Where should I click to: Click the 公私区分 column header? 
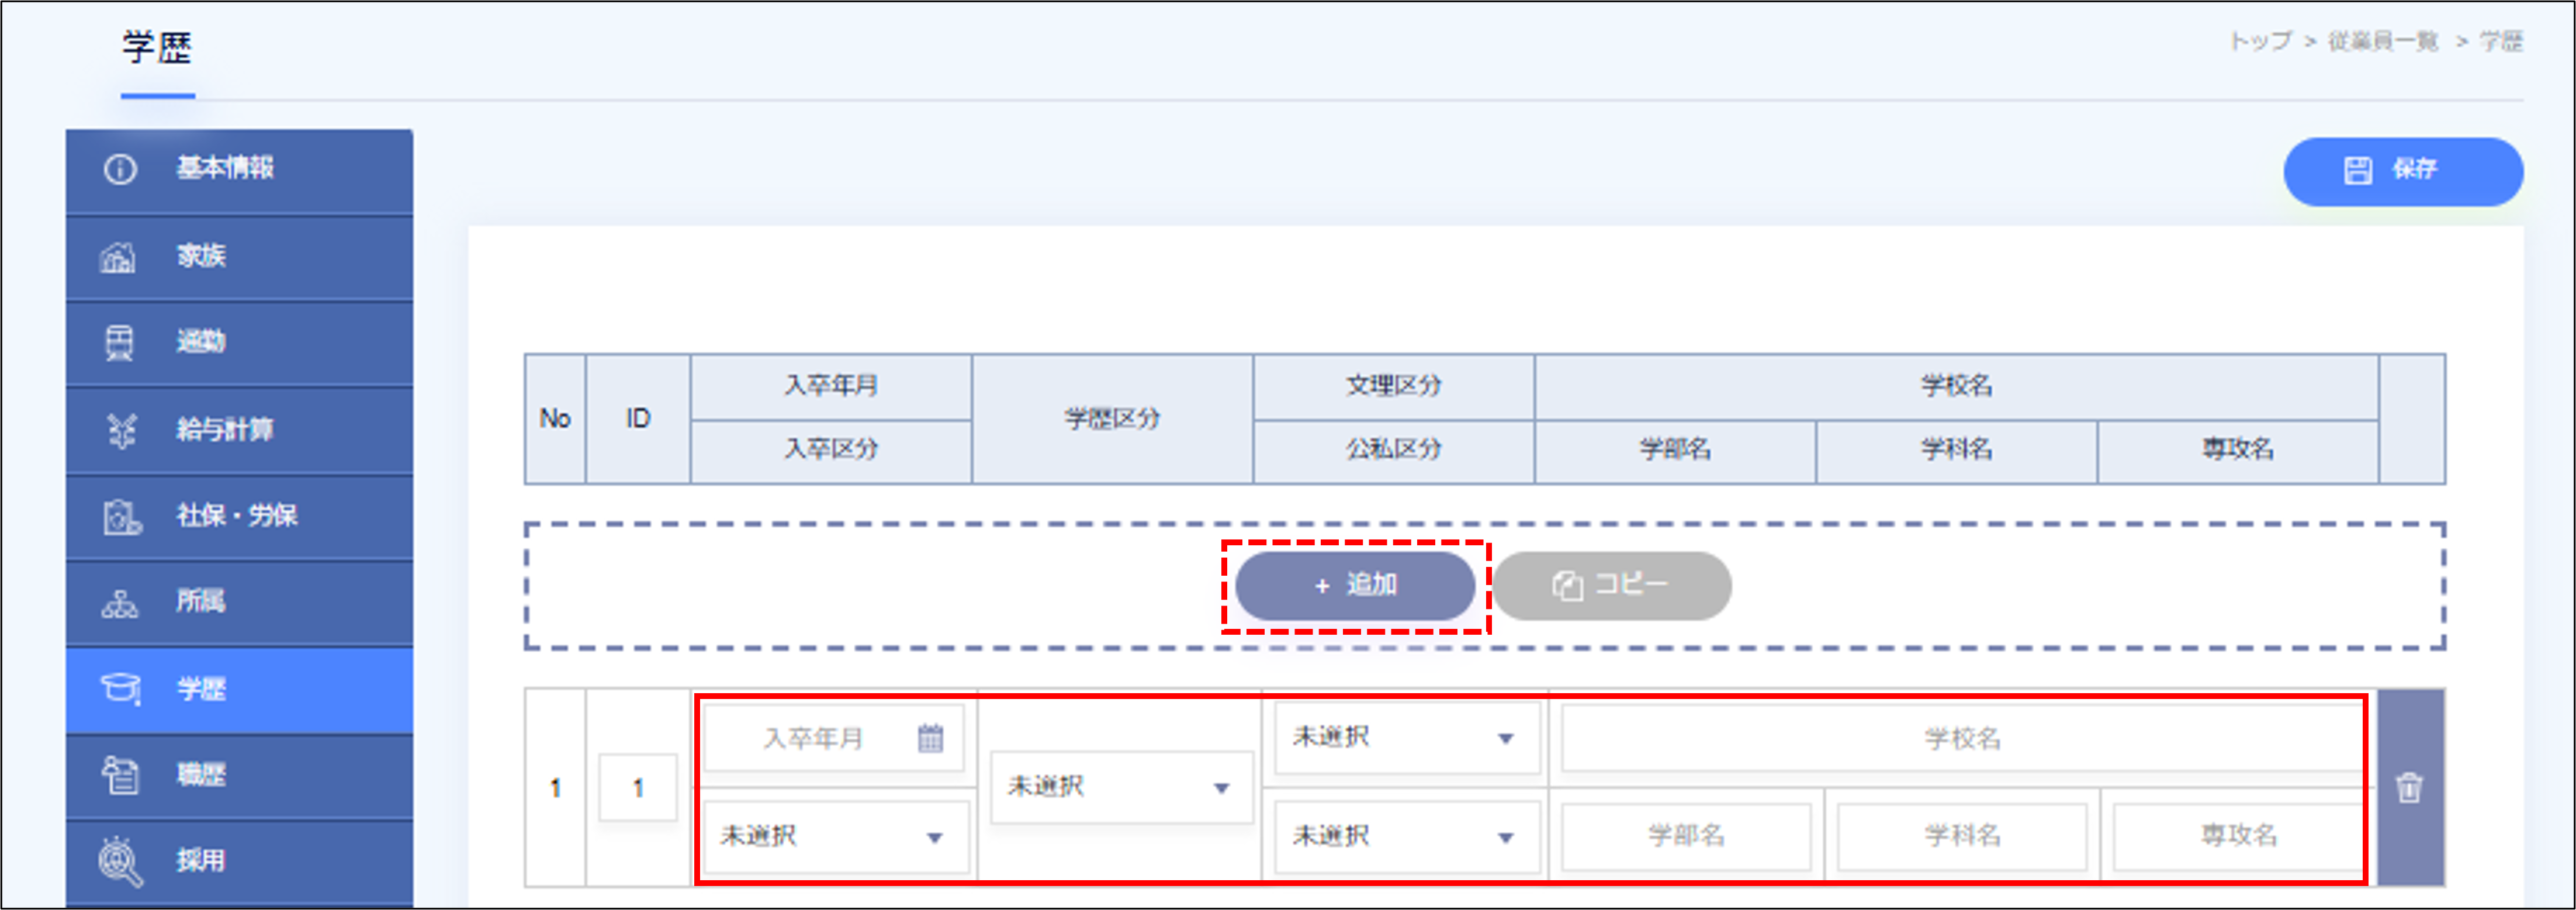pyautogui.click(x=1393, y=451)
